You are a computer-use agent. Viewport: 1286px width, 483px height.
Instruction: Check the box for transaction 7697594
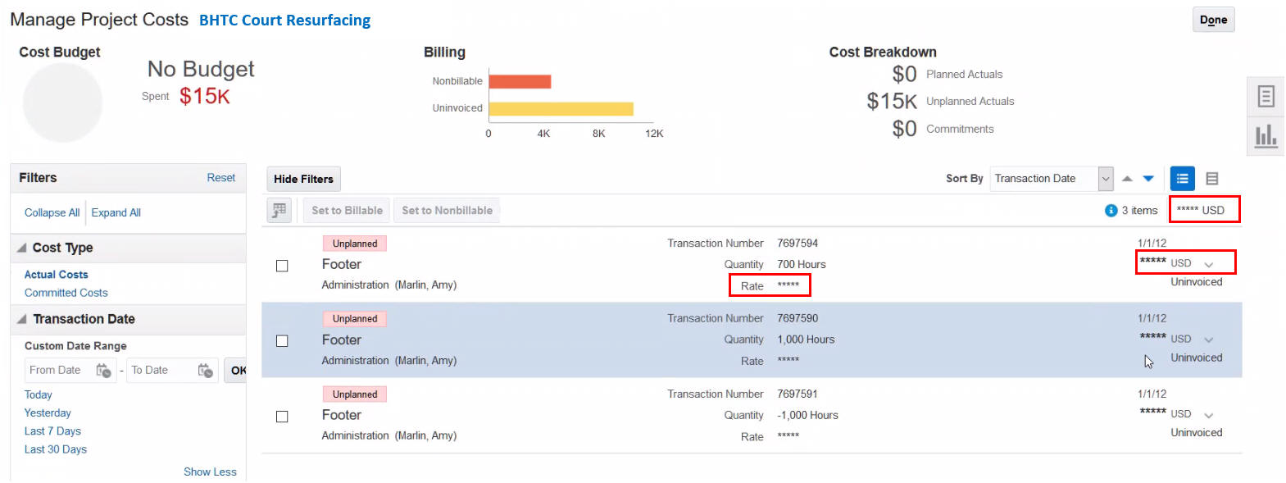tap(282, 266)
